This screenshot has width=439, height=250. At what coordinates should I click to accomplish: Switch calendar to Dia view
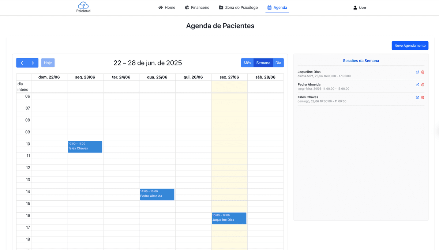[278, 62]
